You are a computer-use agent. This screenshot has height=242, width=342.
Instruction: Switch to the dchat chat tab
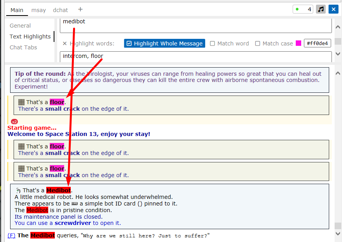point(60,10)
